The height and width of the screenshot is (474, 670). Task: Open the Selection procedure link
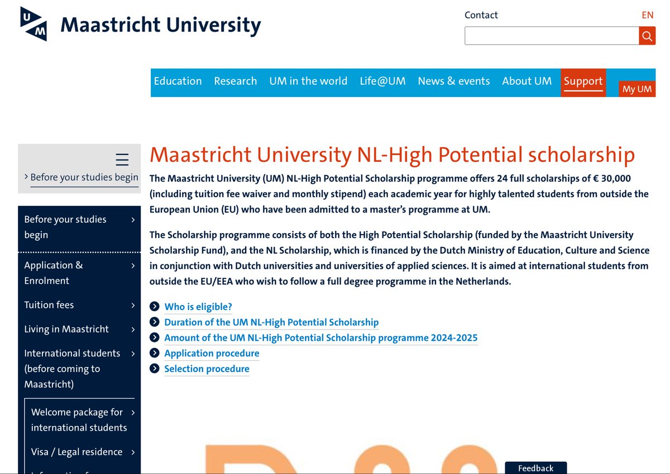tap(207, 369)
